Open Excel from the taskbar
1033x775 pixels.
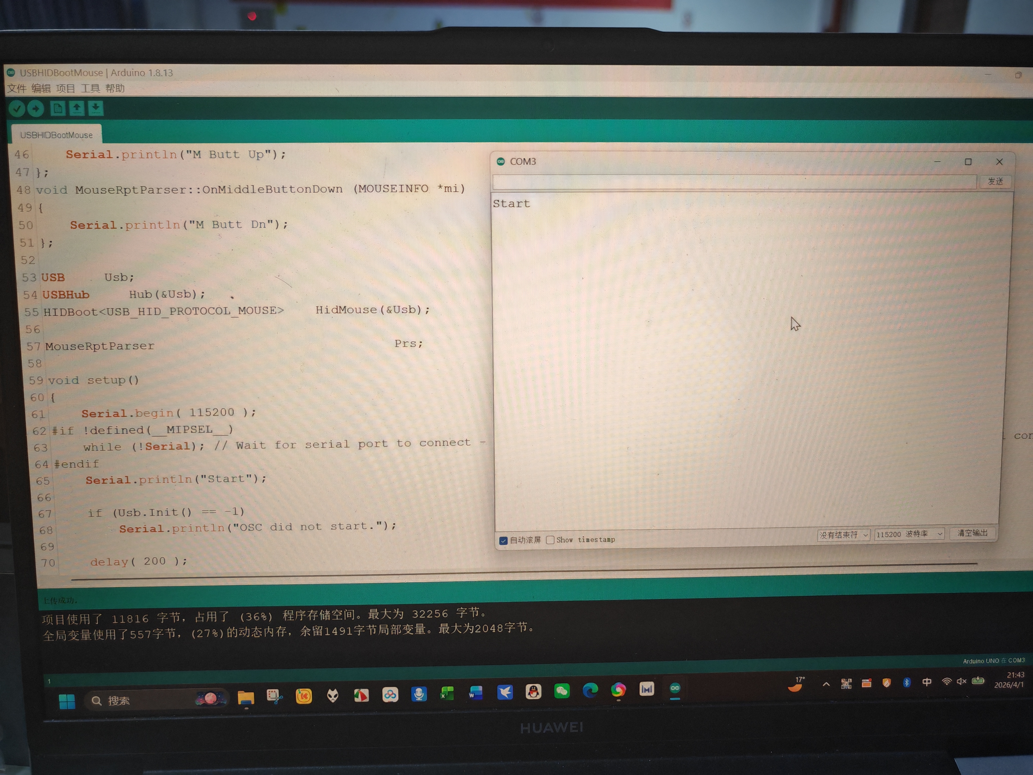pos(447,693)
